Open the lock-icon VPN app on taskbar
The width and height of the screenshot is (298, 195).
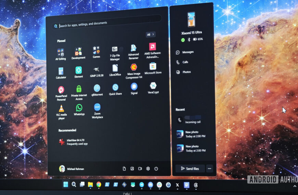[x=168, y=185]
